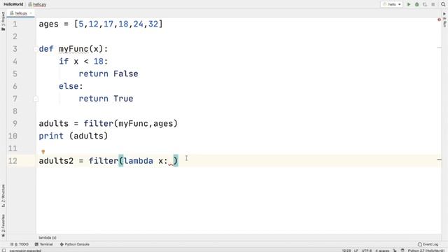Viewport: 448px width, 252px height.
Task: Change UTF-8 file encoding in status bar
Action: pyautogui.click(x=367, y=251)
